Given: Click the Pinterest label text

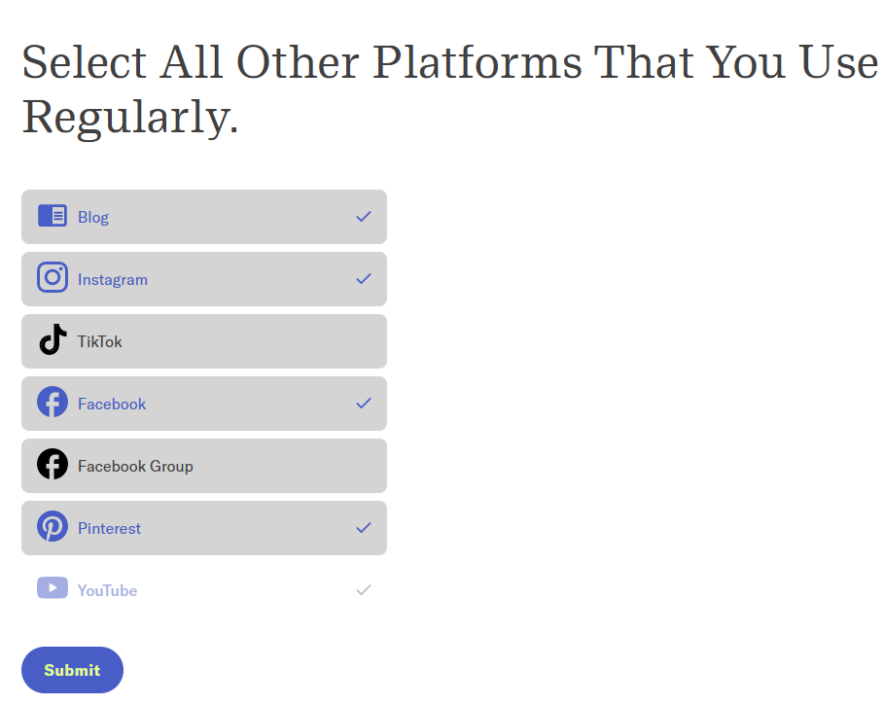Looking at the screenshot, I should click(x=109, y=528).
